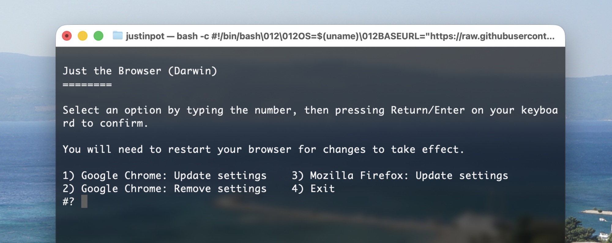Viewport: 612px width, 243px height.
Task: Click the folder proxy icon in the title bar
Action: 118,36
